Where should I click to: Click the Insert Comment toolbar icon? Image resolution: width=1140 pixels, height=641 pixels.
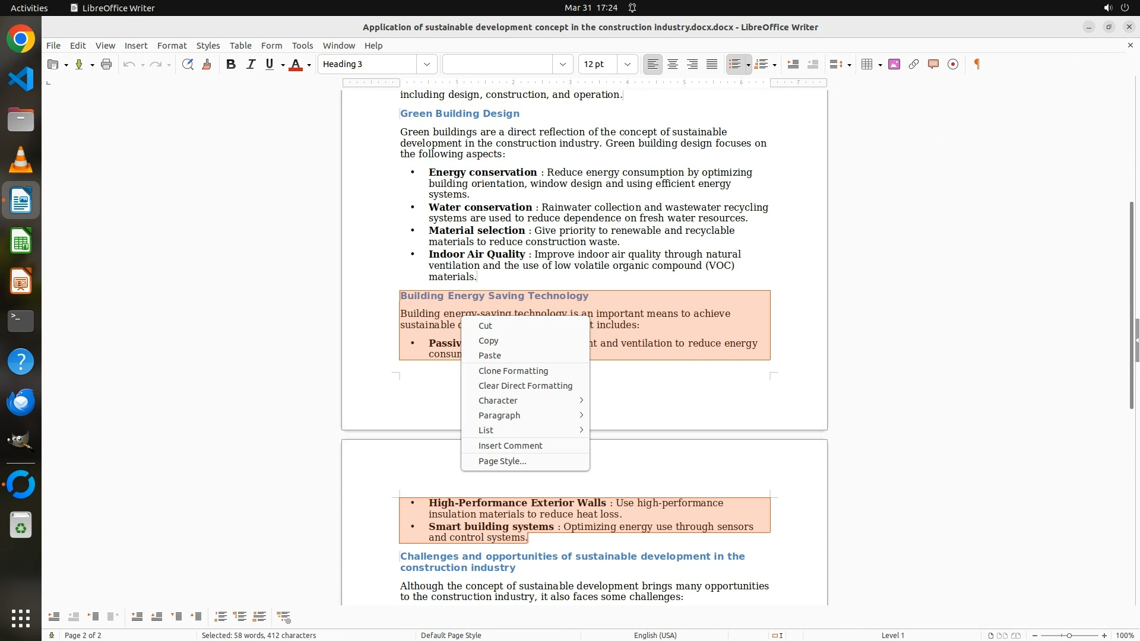pos(933,64)
